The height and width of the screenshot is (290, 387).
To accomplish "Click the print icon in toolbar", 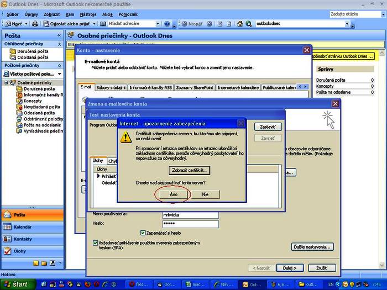I will click(x=35, y=24).
